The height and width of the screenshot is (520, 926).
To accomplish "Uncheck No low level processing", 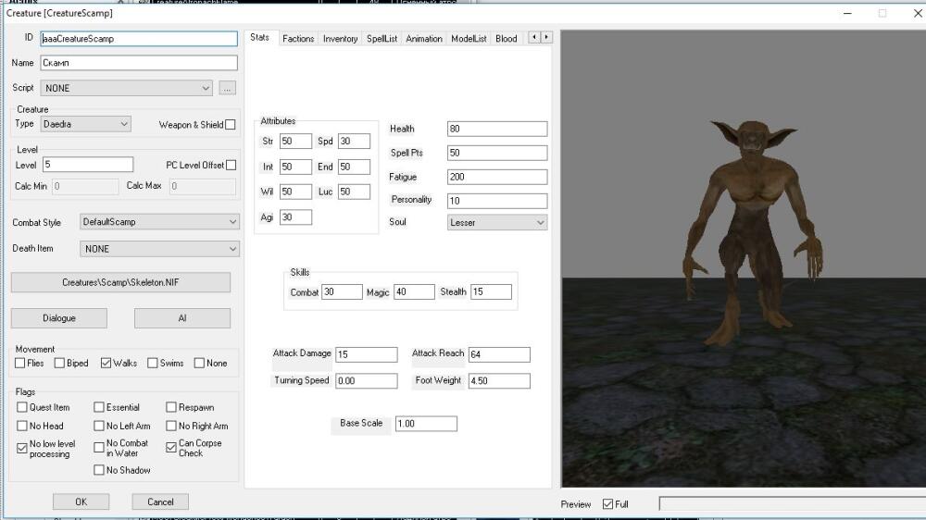I will 22,448.
